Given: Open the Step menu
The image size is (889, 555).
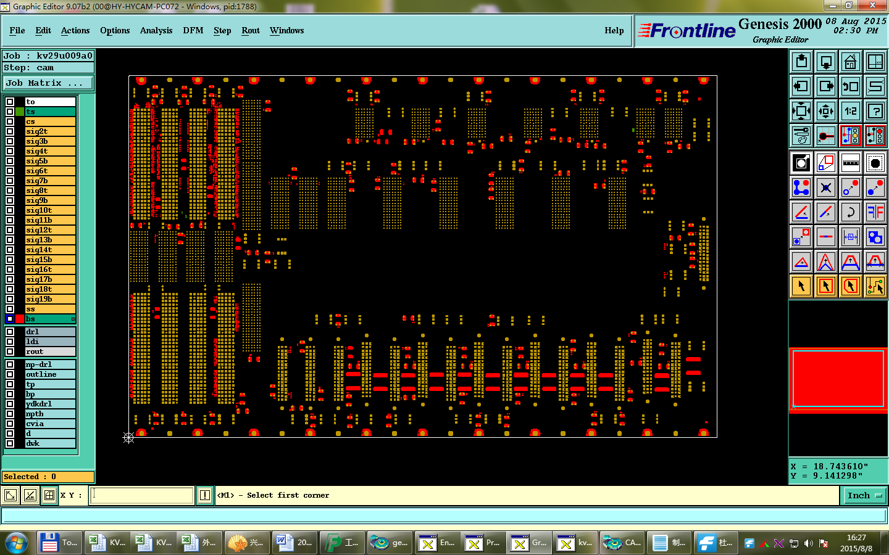Looking at the screenshot, I should (x=222, y=30).
